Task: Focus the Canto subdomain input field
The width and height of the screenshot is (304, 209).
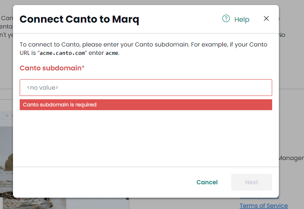Action: click(146, 88)
